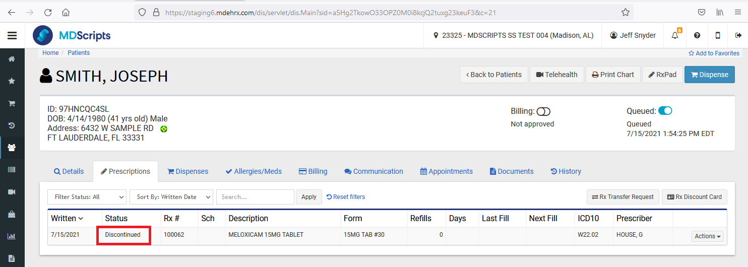
Task: Open the patients group sidebar icon
Action: pyautogui.click(x=12, y=148)
